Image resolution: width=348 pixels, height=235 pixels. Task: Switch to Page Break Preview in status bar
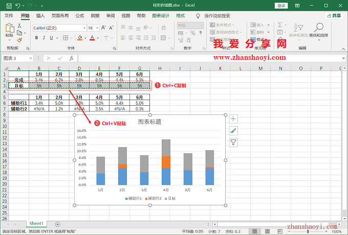(280, 231)
